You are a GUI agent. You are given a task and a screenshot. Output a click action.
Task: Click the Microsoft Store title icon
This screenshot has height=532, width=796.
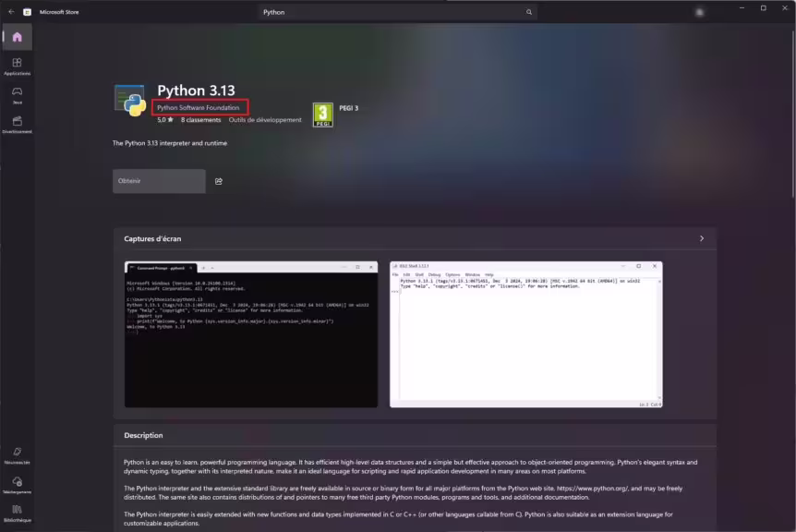pyautogui.click(x=28, y=12)
